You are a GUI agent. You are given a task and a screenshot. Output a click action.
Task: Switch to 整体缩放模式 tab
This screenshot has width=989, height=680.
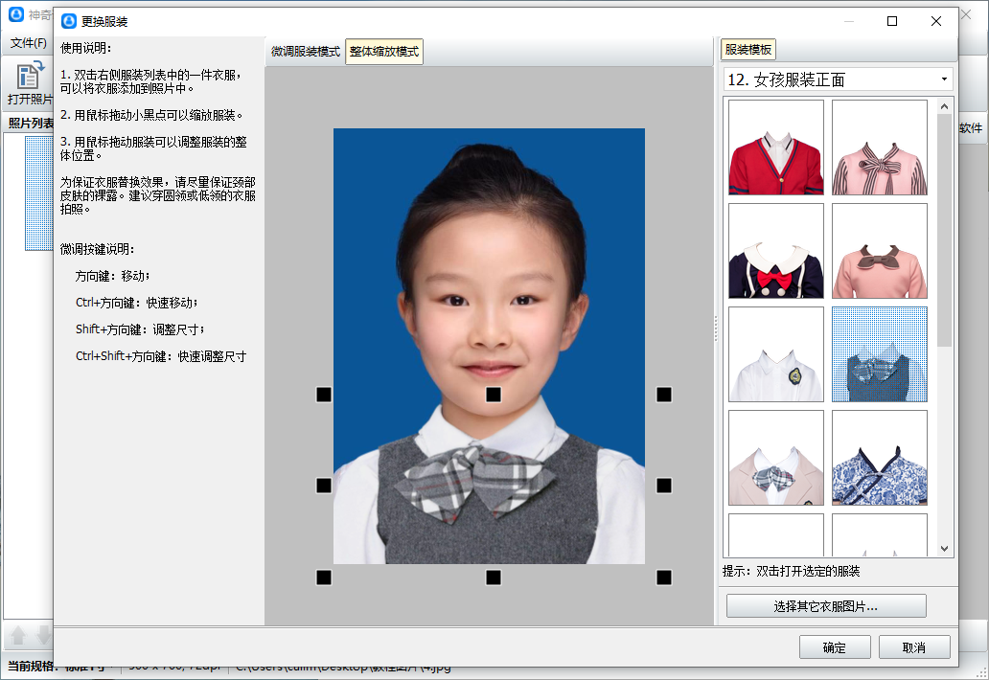[x=384, y=52]
